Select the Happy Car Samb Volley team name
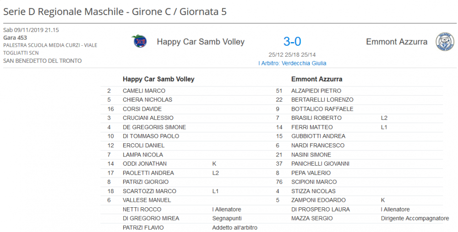Image resolution: width=458 pixels, height=232 pixels. (x=201, y=42)
